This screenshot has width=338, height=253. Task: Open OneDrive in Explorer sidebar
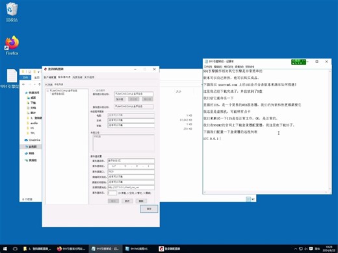(x=32, y=140)
